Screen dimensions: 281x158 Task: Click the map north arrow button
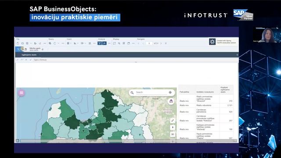173,128
